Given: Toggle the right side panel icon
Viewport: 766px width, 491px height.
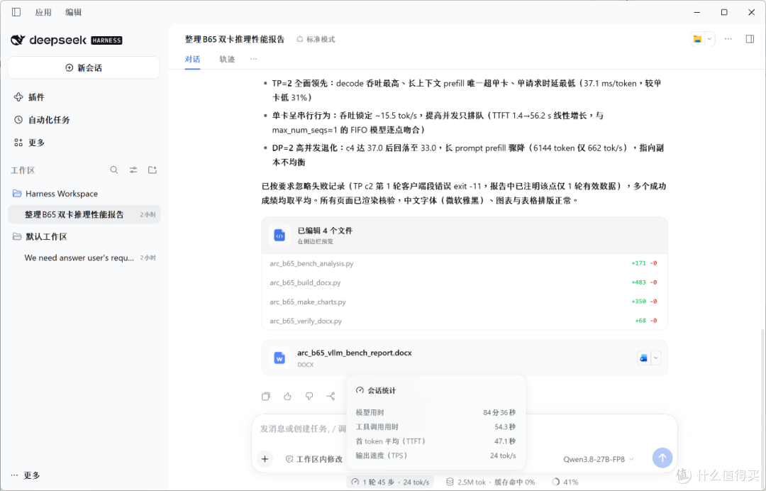Looking at the screenshot, I should 750,39.
